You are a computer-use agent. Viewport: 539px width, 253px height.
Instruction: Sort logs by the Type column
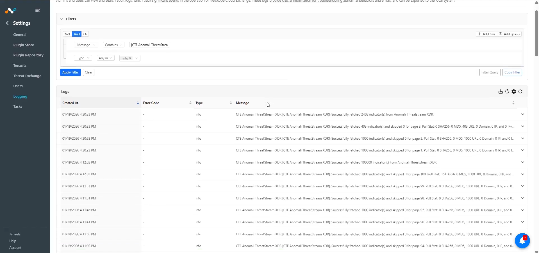point(231,103)
